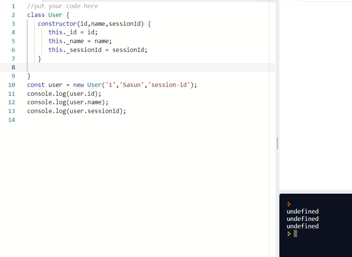352x257 pixels.
Task: Click line number 1 in gutter
Action: click(13, 6)
